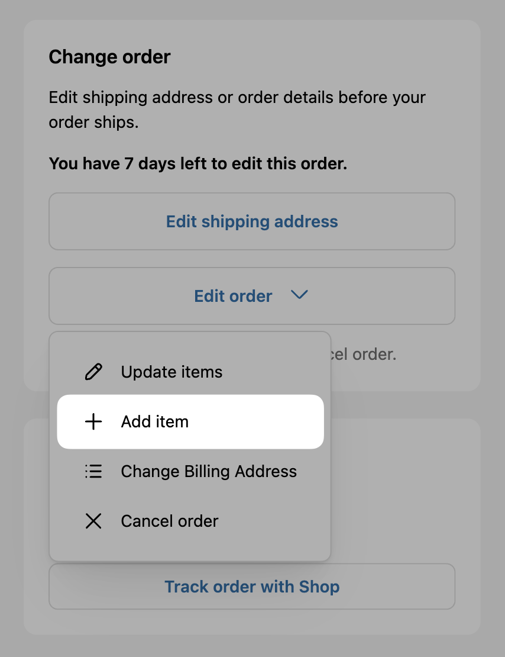Select the Cancel order text in the menu
Screen dimensions: 505x657
pos(170,521)
